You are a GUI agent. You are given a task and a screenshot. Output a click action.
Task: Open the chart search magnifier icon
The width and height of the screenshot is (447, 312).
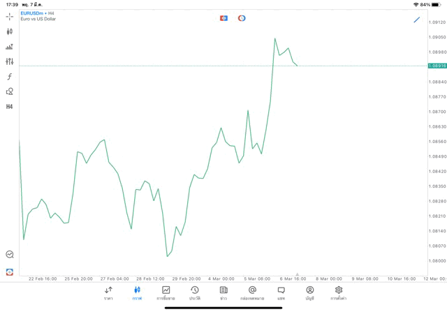9,255
